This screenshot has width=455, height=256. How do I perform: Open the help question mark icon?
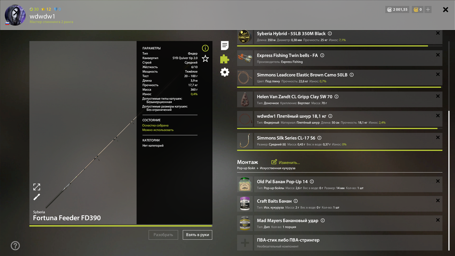pos(15,245)
